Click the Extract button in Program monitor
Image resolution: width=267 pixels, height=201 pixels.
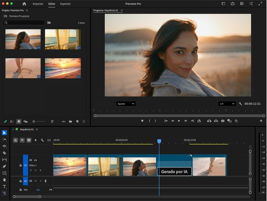point(216,121)
